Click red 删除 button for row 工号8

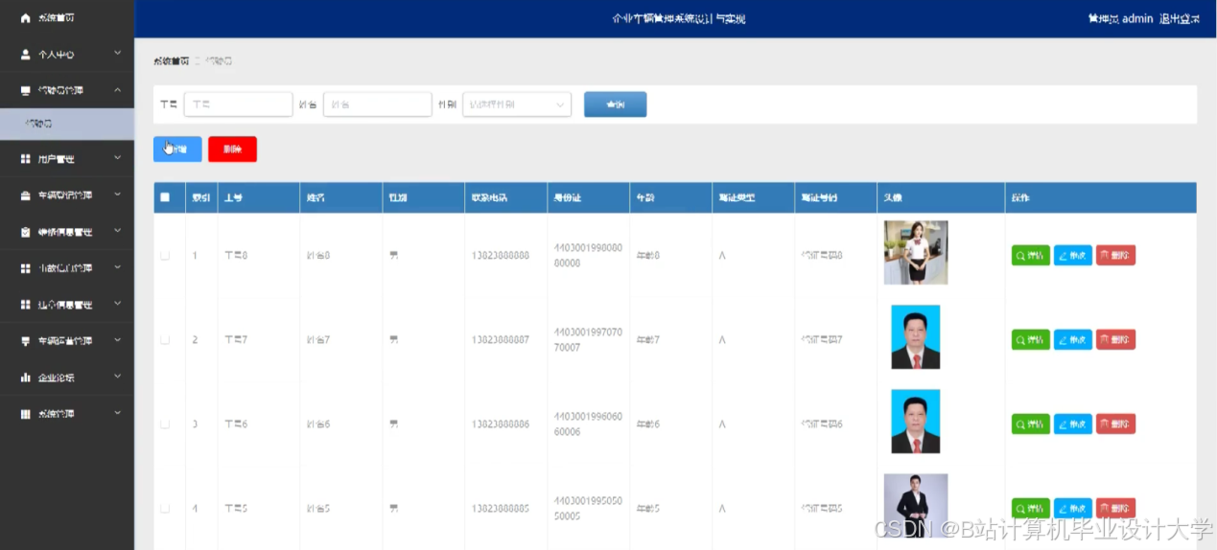[1115, 256]
